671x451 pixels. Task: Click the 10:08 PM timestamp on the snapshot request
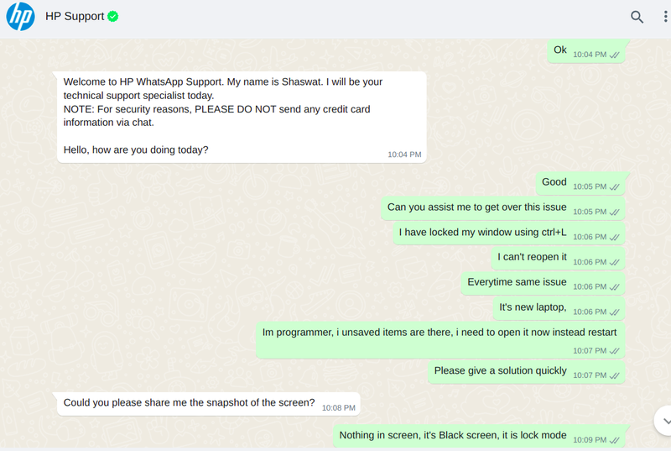pos(339,408)
